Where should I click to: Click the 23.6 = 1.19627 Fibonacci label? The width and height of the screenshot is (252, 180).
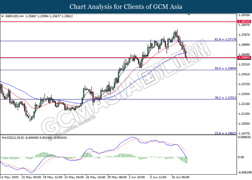[x=225, y=133]
